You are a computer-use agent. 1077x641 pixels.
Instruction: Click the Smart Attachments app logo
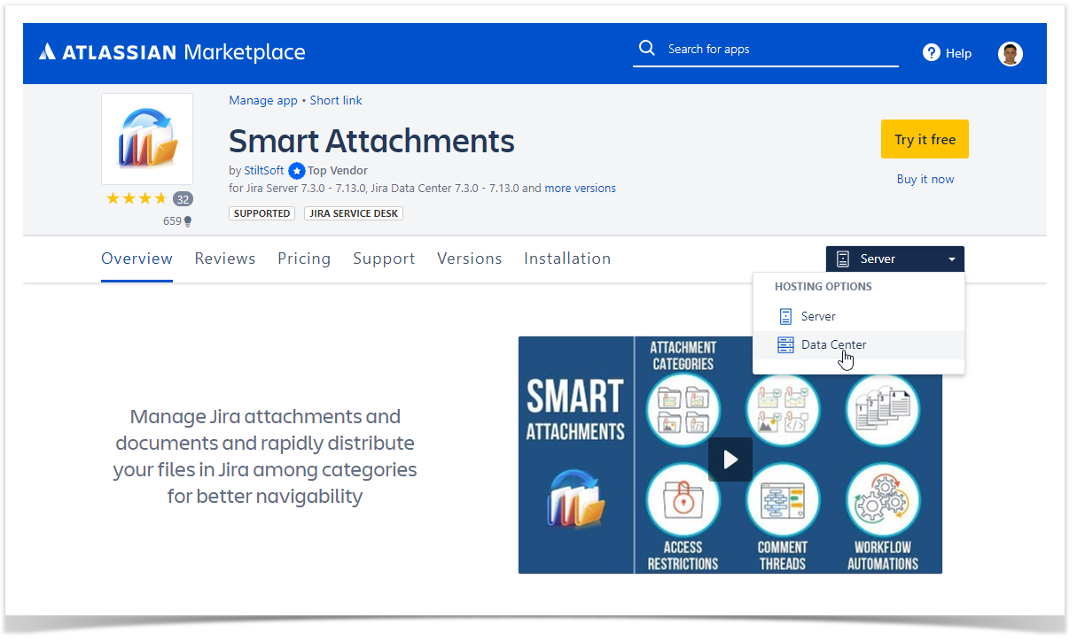click(147, 138)
